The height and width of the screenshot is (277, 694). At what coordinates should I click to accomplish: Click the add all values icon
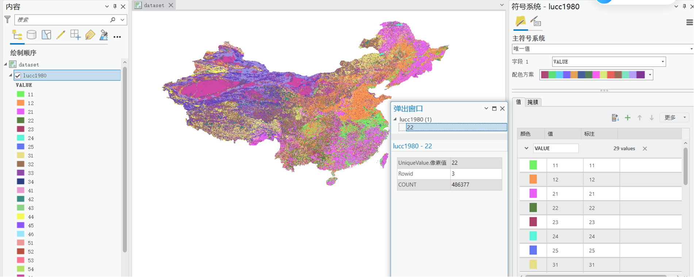point(615,118)
